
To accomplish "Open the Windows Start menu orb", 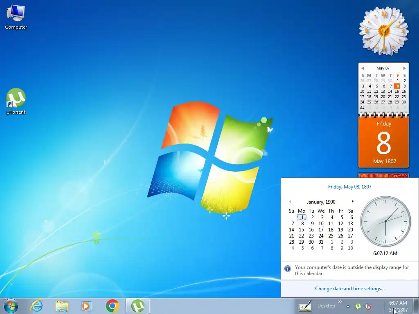I will click(11, 306).
